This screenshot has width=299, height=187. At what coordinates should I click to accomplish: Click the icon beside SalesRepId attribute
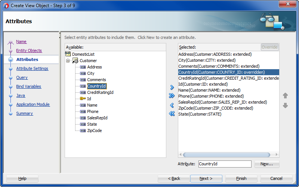[83, 118]
